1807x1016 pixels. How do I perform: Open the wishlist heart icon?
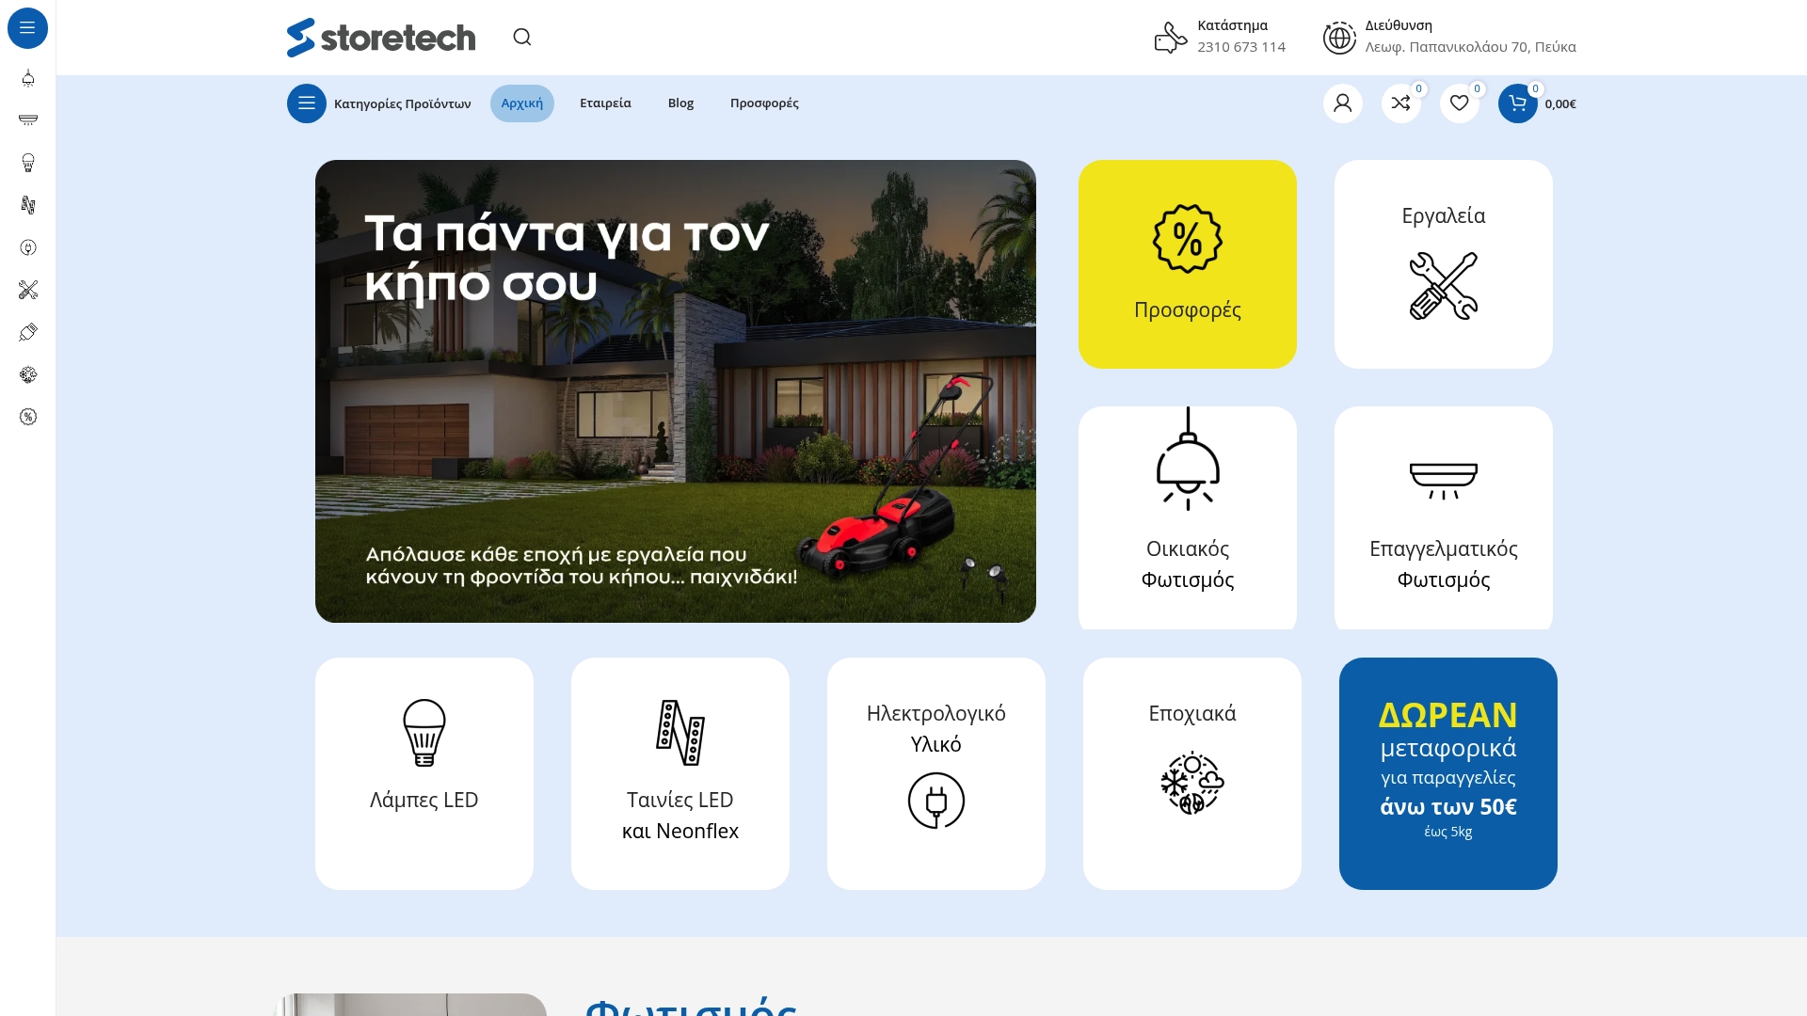tap(1460, 103)
